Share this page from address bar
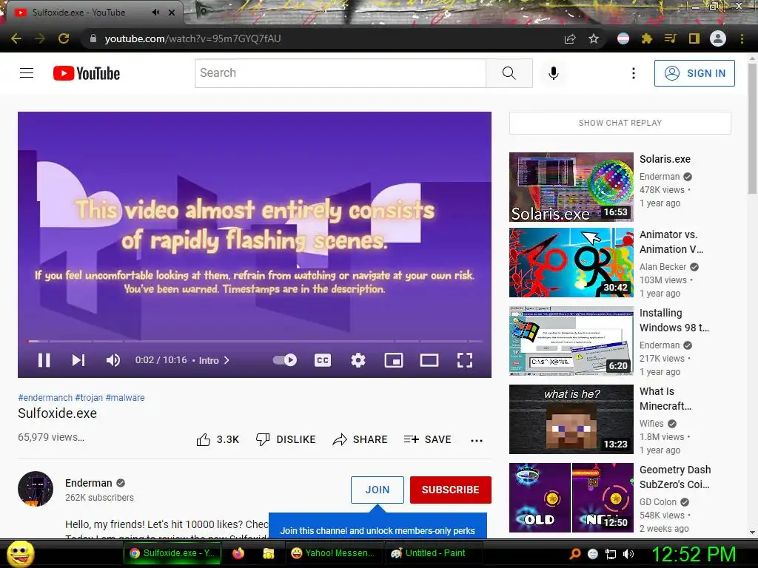 [570, 38]
